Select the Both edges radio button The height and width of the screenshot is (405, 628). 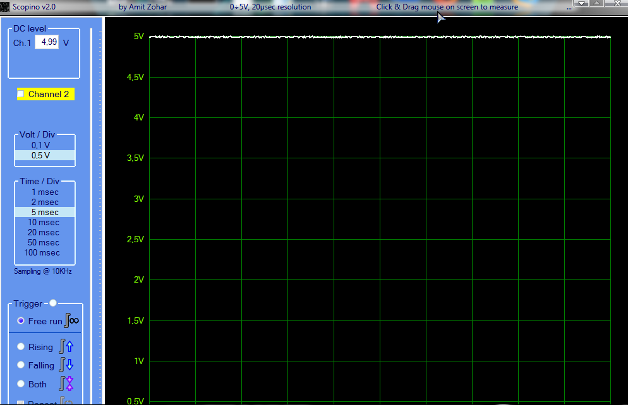21,384
